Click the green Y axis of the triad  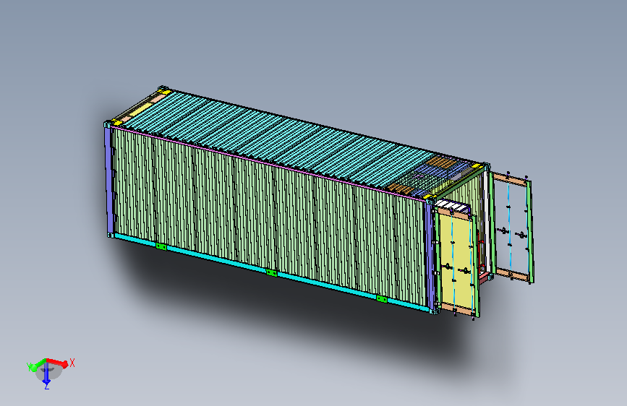click(x=38, y=364)
